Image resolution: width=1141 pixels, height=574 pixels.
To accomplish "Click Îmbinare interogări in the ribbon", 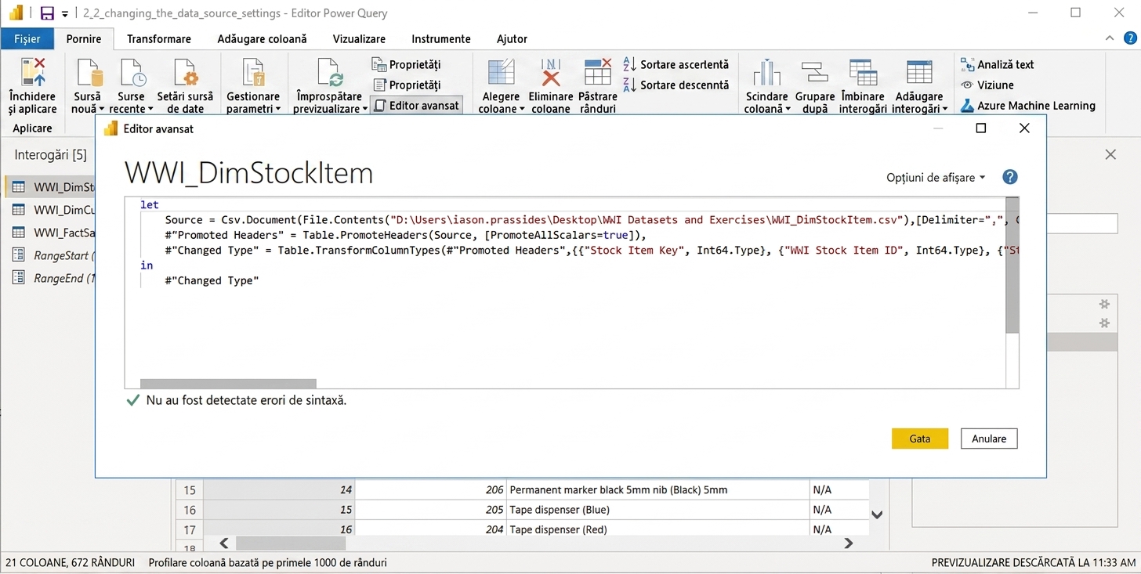I will tap(863, 86).
